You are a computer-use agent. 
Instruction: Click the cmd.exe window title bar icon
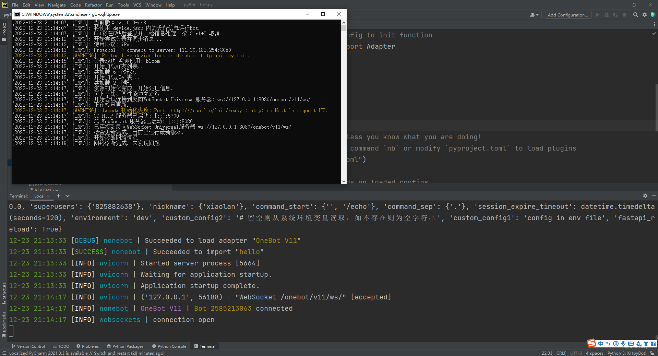click(17, 14)
